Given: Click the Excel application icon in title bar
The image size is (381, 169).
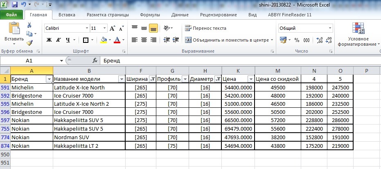Looking at the screenshot, I should [x=4, y=4].
